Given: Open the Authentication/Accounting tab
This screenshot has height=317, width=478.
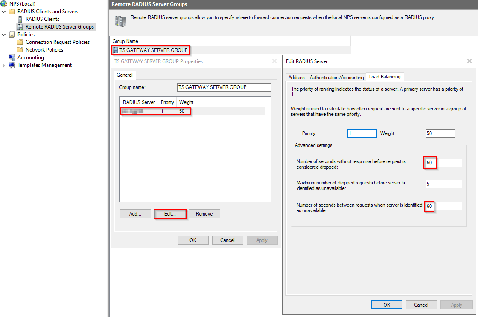Looking at the screenshot, I should pos(336,78).
